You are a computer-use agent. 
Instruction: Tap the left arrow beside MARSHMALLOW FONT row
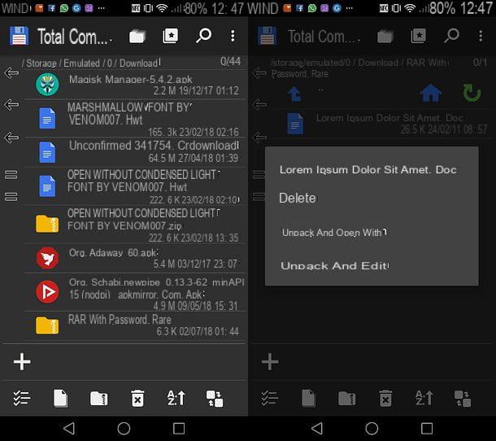click(x=11, y=104)
